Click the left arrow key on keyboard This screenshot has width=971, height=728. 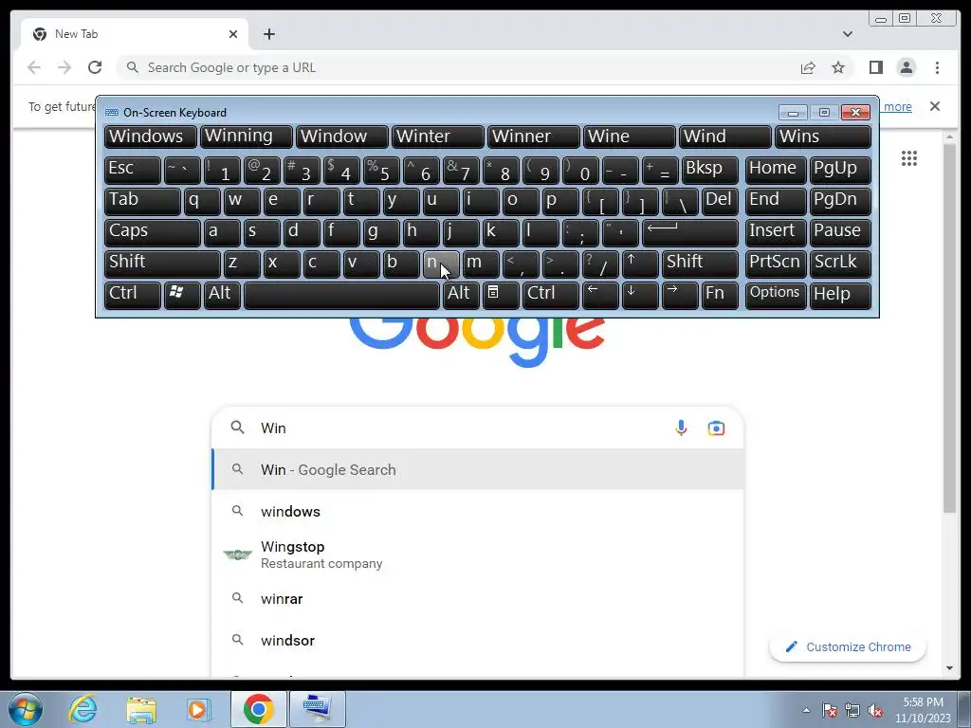pyautogui.click(x=600, y=294)
